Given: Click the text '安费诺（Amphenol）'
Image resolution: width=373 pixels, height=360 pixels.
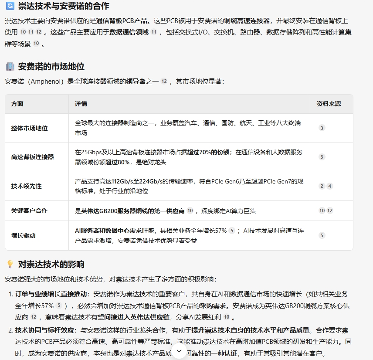Looking at the screenshot, I should (34, 82).
